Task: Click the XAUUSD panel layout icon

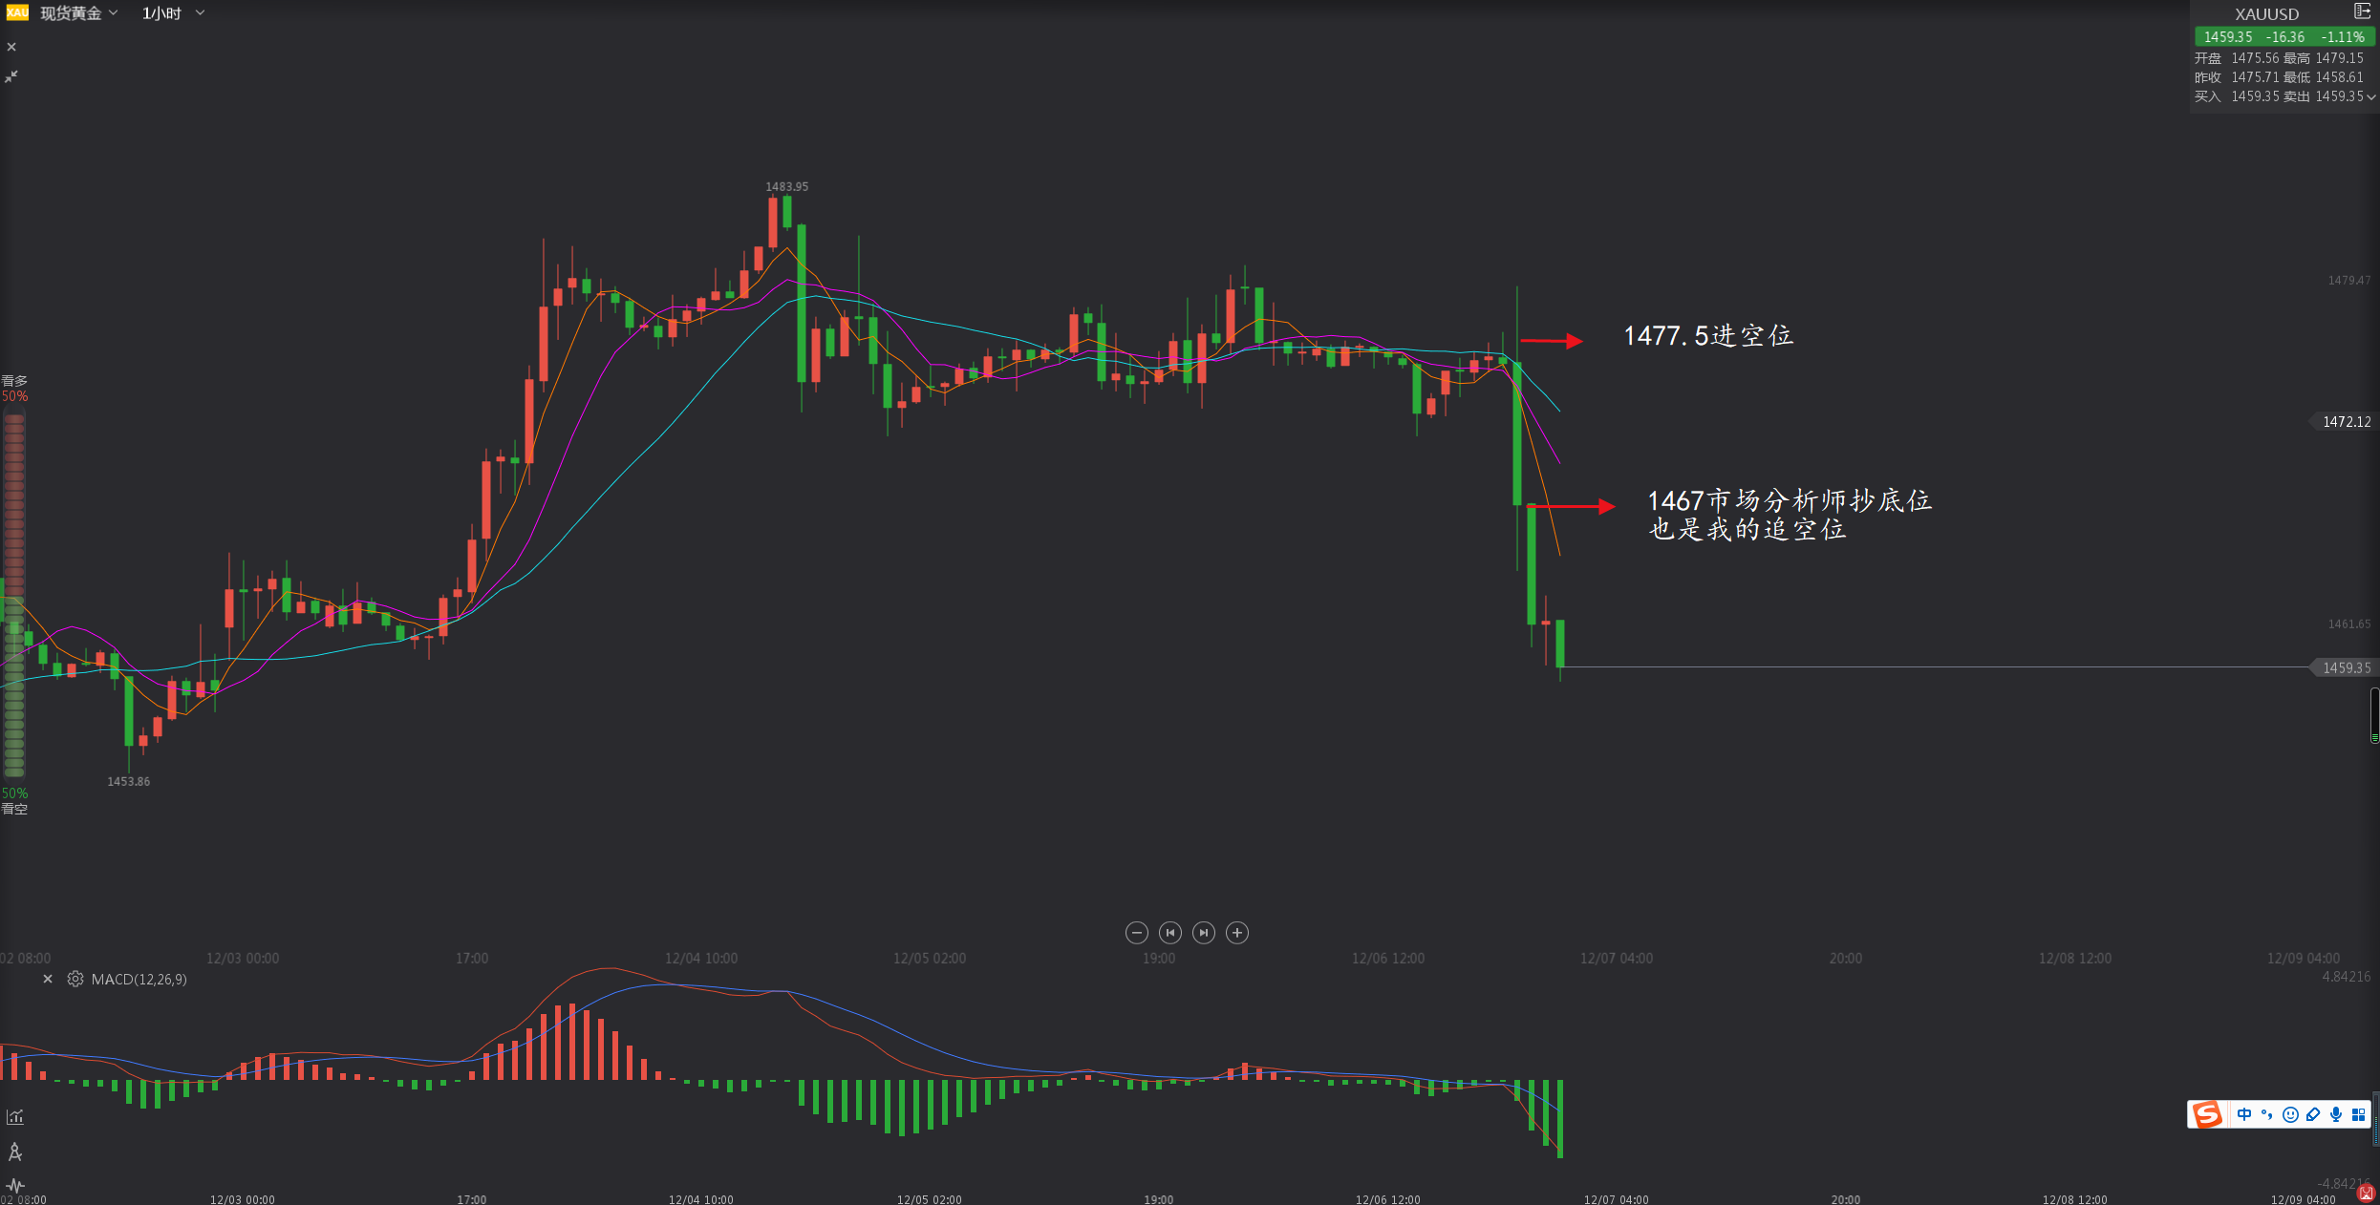Action: [x=2362, y=11]
